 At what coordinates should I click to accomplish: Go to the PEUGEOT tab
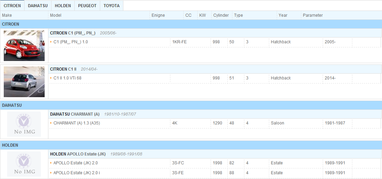[x=87, y=5]
